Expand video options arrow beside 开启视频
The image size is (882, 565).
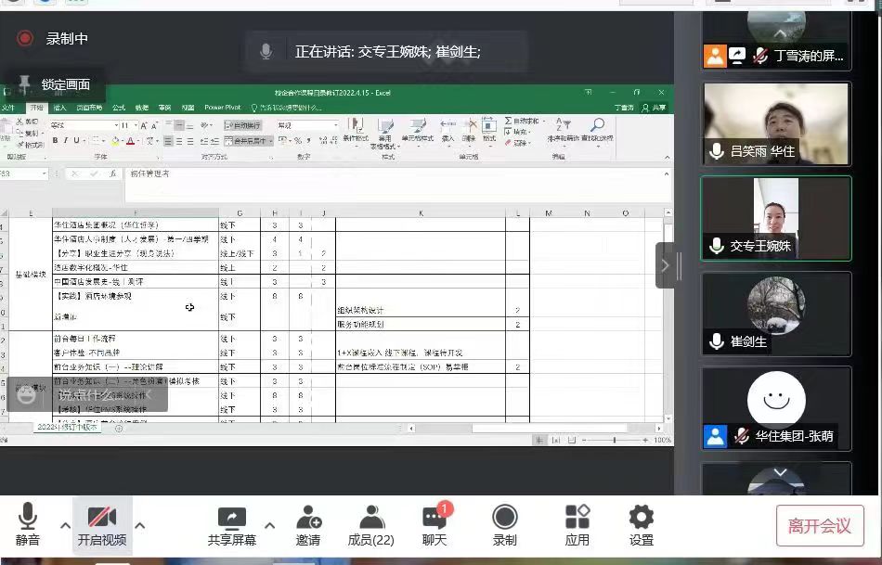[x=140, y=526]
